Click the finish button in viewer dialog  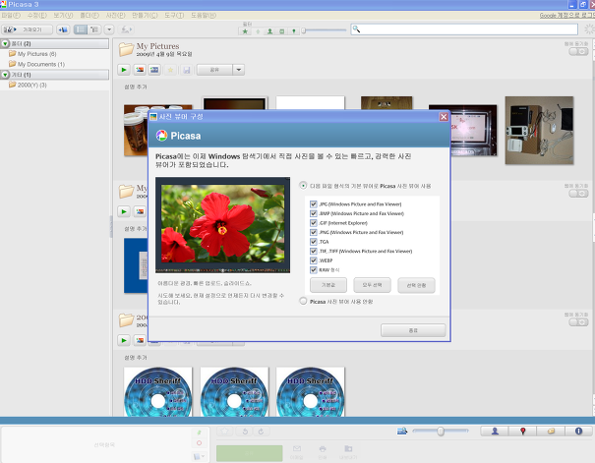[x=413, y=330]
